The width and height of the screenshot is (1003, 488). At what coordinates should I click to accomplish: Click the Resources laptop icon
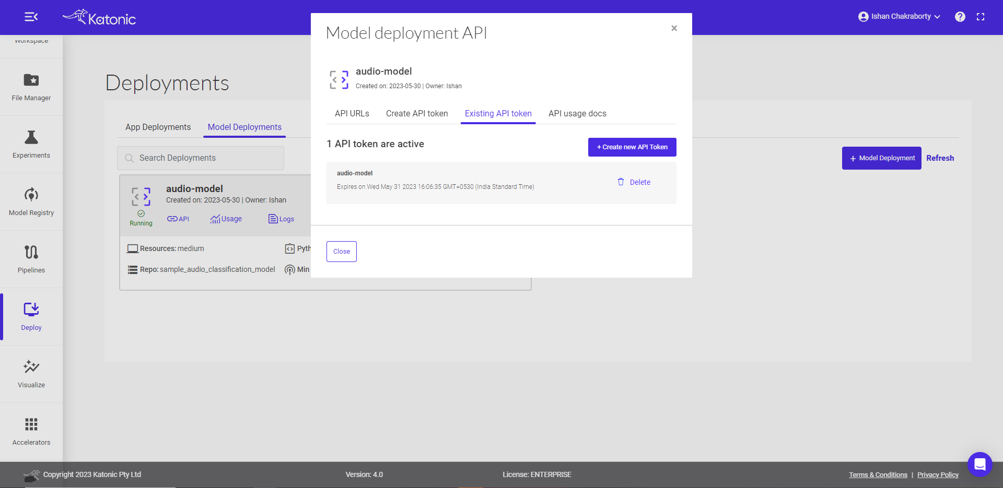[133, 248]
